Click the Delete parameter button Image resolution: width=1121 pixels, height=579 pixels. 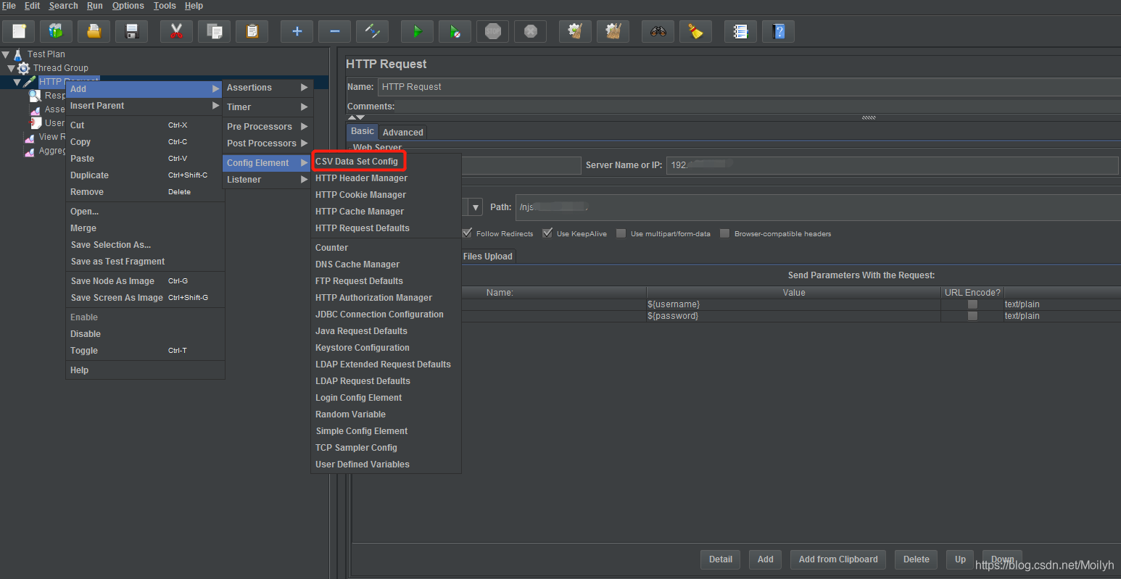click(916, 559)
